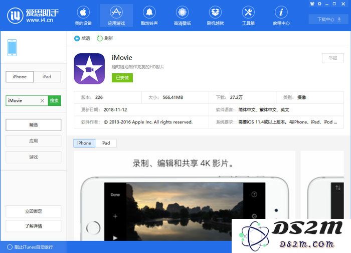Viewport: 351px width, 253px height.
Task: Click the 立即绑定 bind now button
Action: click(34, 211)
